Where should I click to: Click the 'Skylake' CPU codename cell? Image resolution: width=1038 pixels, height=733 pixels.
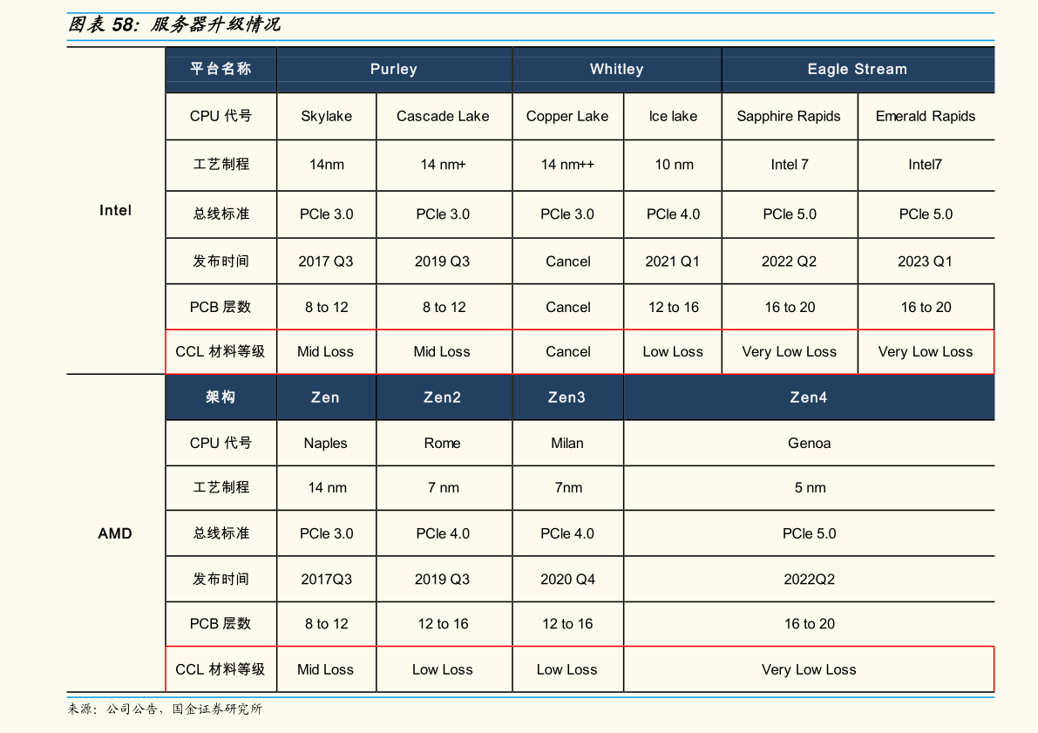pyautogui.click(x=326, y=117)
